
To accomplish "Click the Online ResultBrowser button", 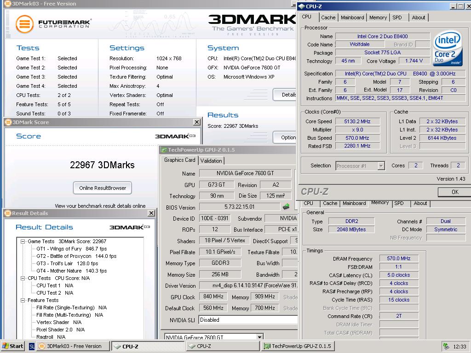I will (103, 188).
